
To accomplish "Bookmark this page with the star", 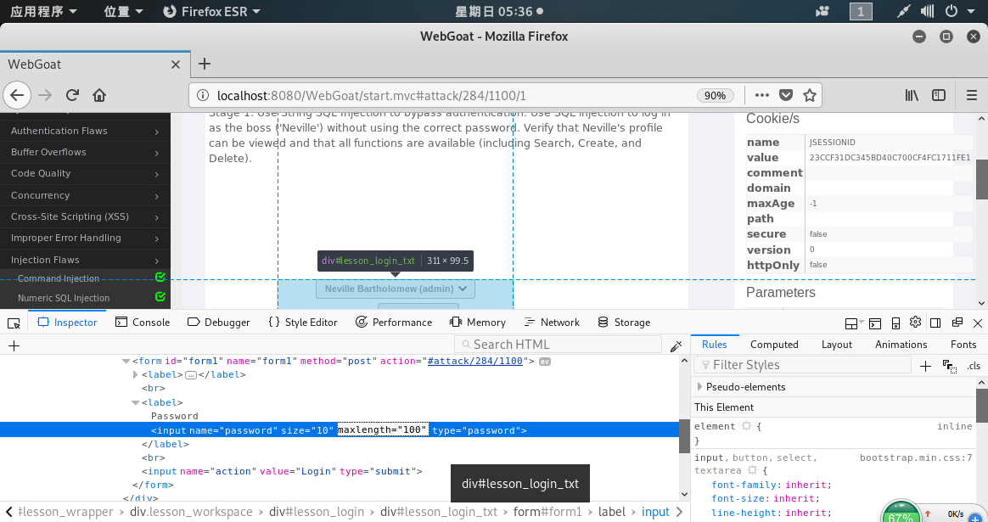I will 810,95.
